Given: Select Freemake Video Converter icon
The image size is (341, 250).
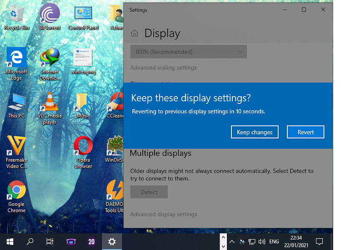Looking at the screenshot, I should [16, 152].
